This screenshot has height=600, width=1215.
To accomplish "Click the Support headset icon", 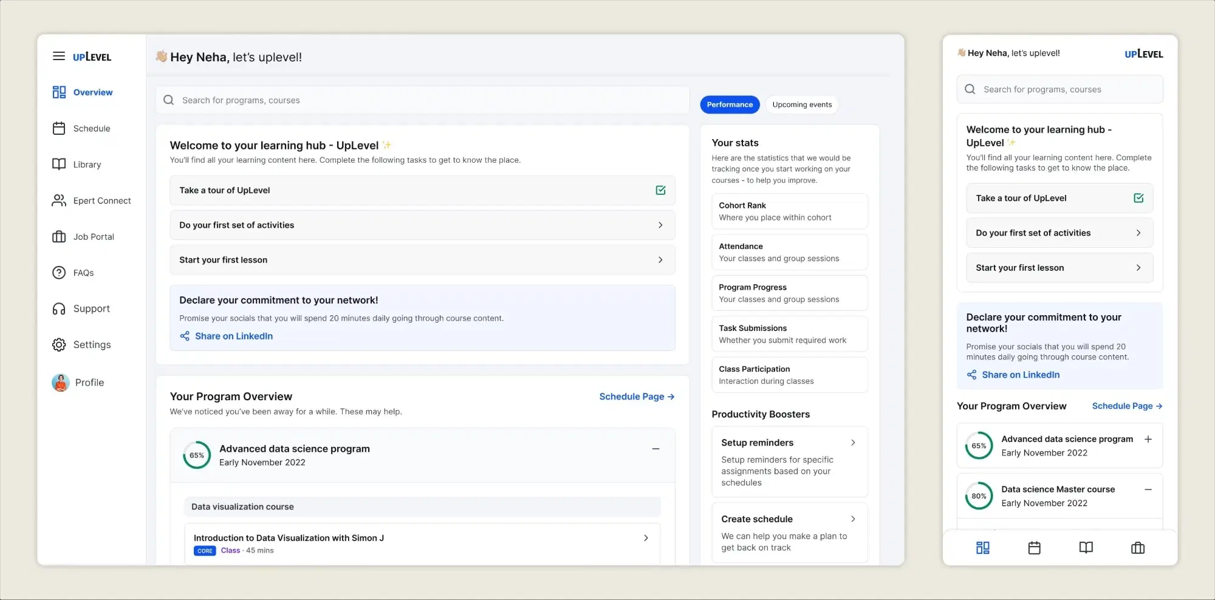I will coord(59,309).
